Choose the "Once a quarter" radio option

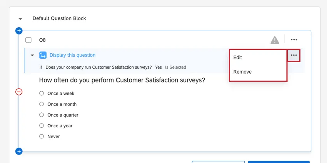[x=42, y=115]
